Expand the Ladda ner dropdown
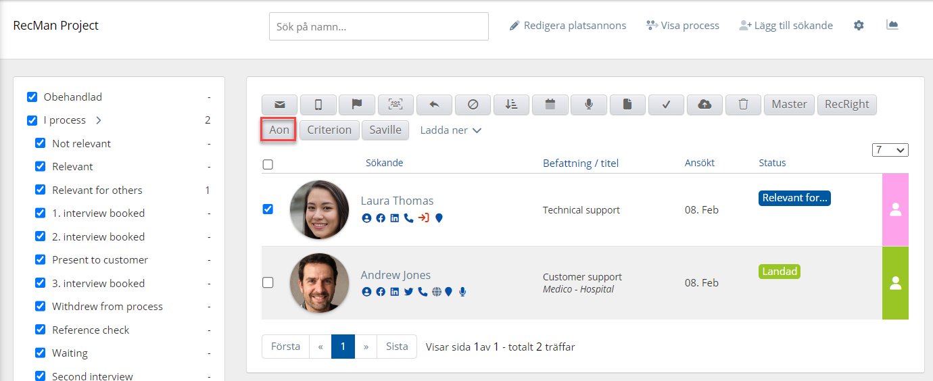The width and height of the screenshot is (933, 381). click(450, 130)
